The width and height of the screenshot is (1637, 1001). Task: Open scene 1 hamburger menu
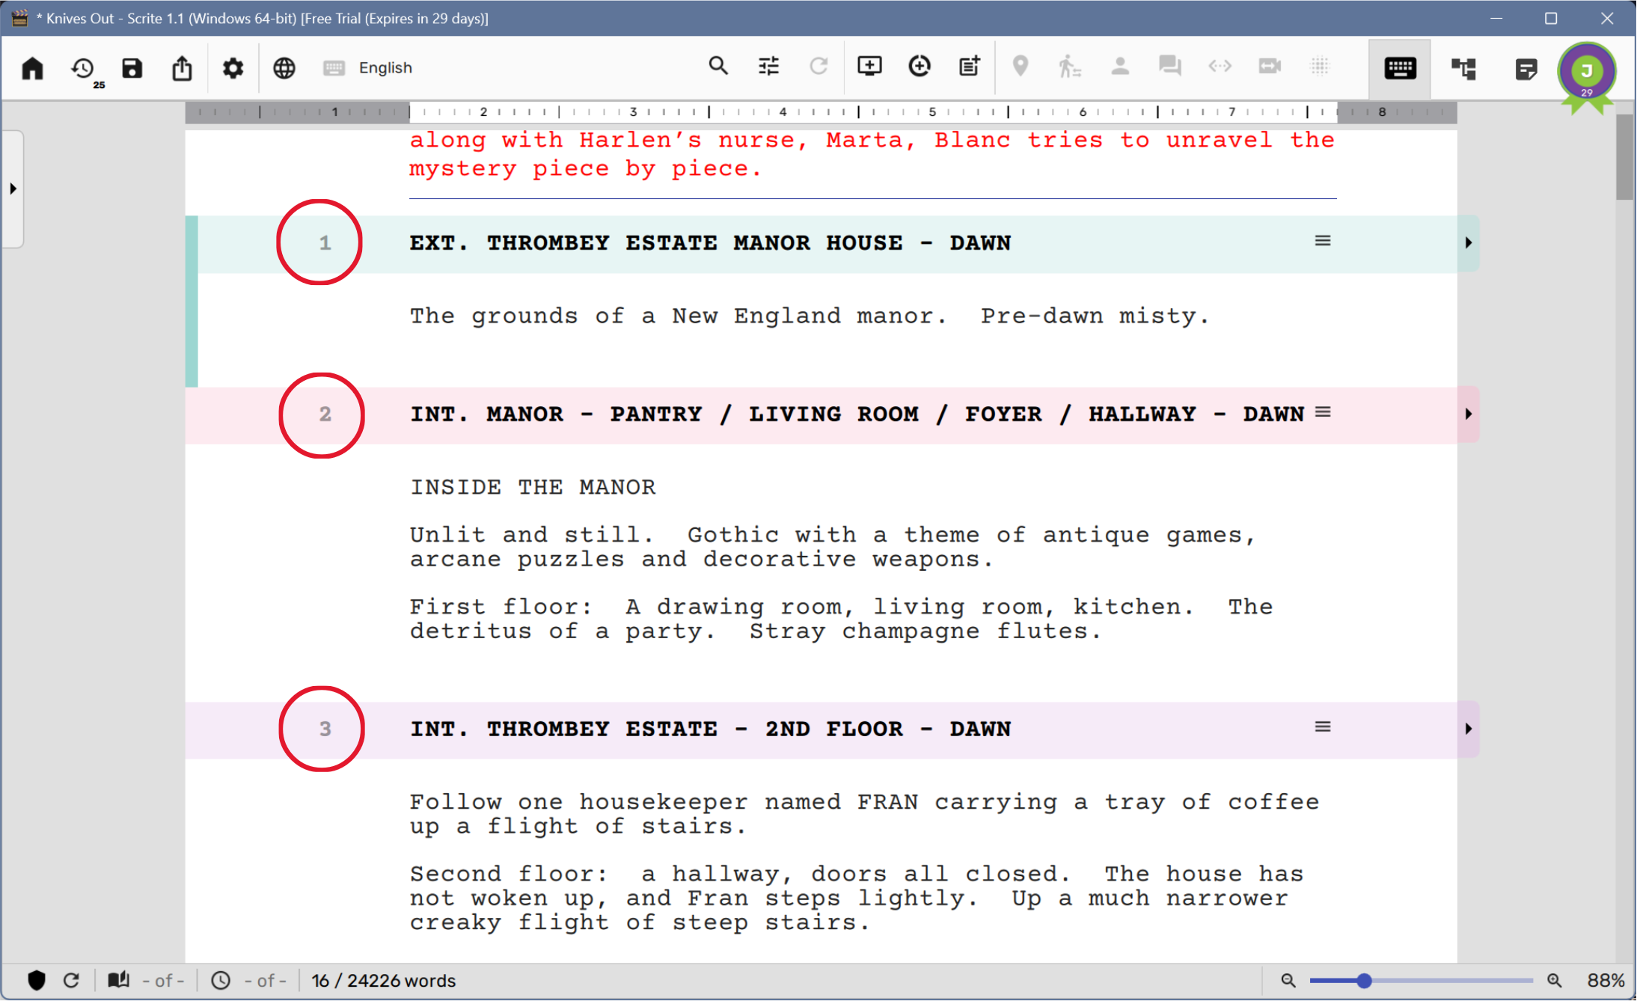point(1323,241)
